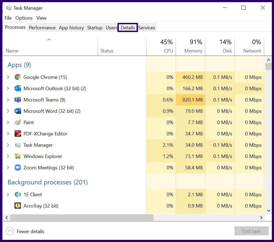Click the AcroTray icon
The width and height of the screenshot is (274, 242).
coord(18,206)
